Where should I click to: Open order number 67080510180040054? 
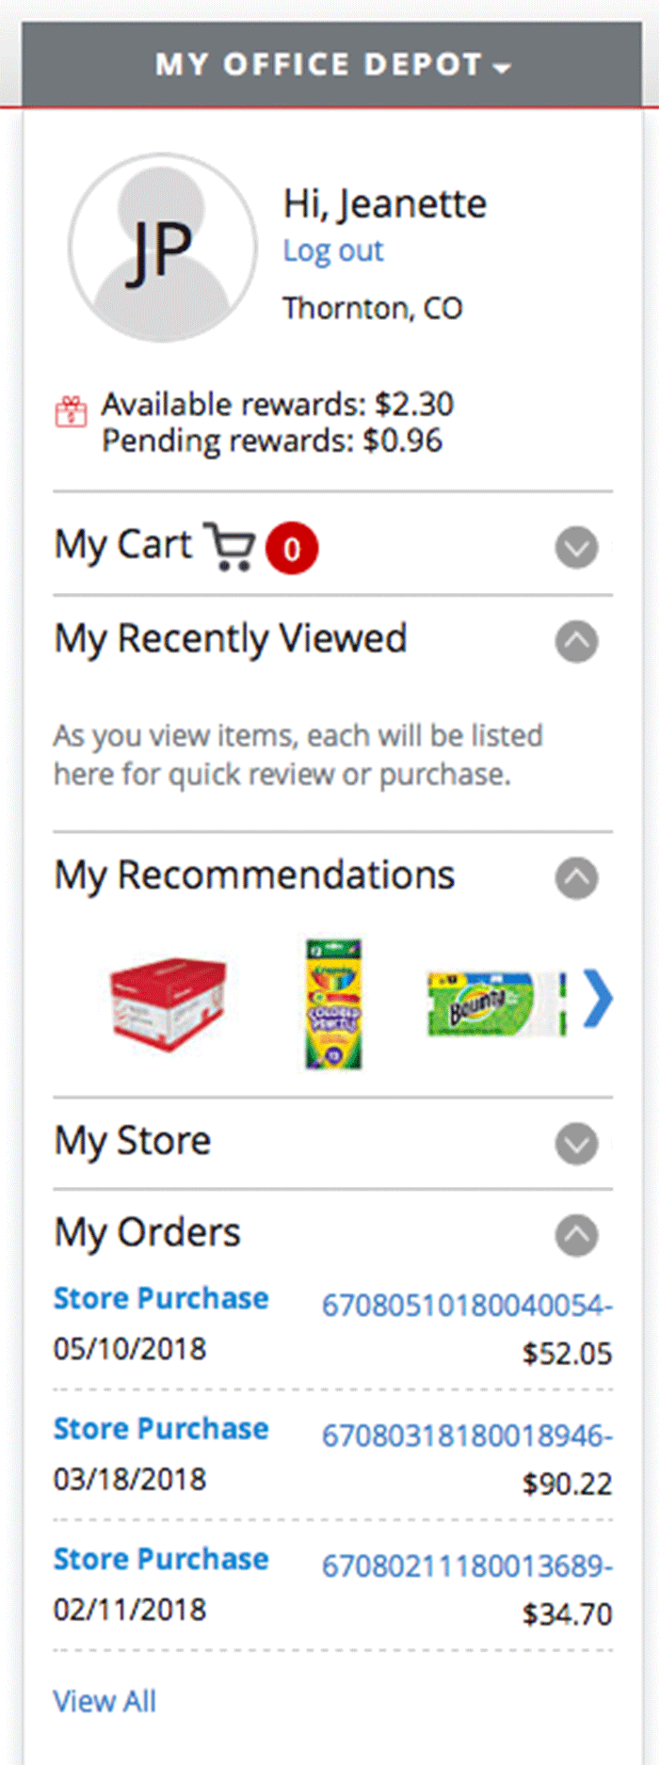pyautogui.click(x=467, y=1306)
